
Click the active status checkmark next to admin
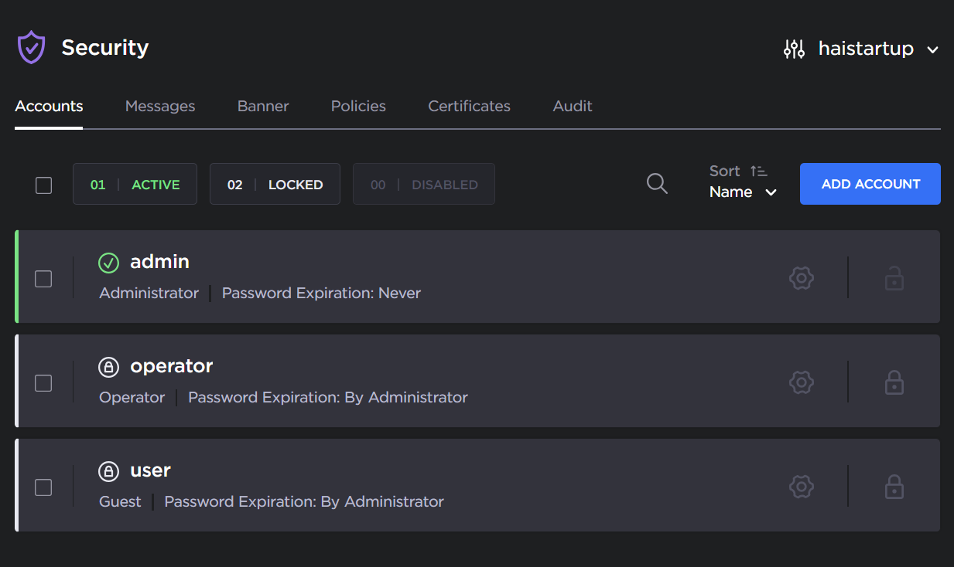point(108,263)
